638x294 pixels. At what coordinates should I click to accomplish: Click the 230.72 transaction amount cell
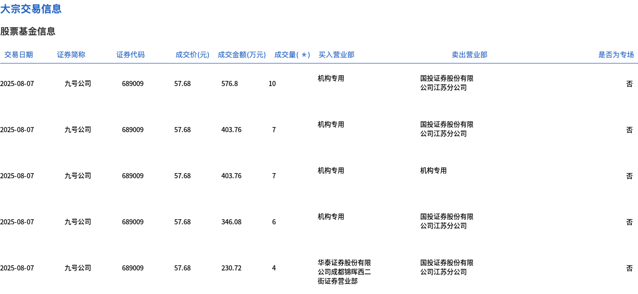click(231, 268)
